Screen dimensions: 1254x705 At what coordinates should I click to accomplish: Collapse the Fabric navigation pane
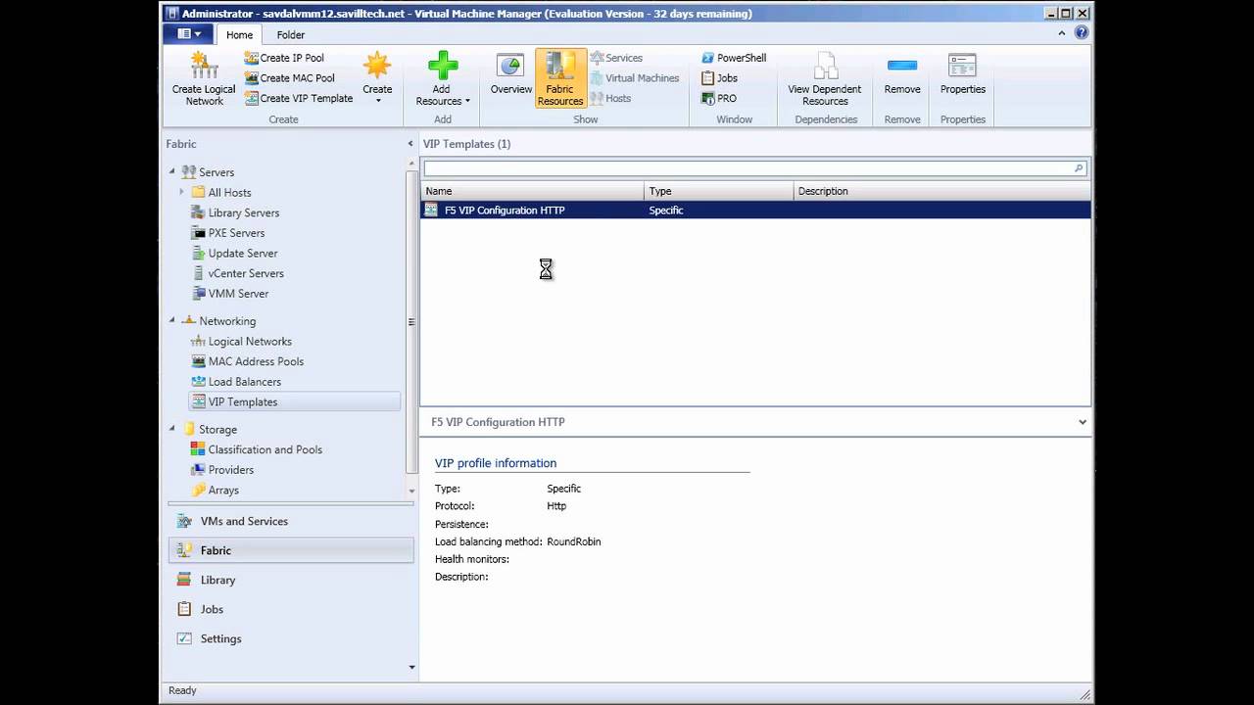[410, 144]
